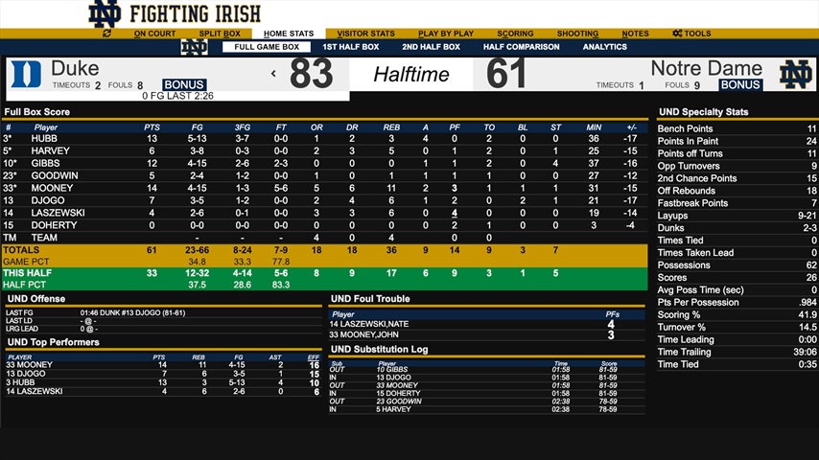Switch to the Split Box tab
819x460 pixels.
(220, 34)
